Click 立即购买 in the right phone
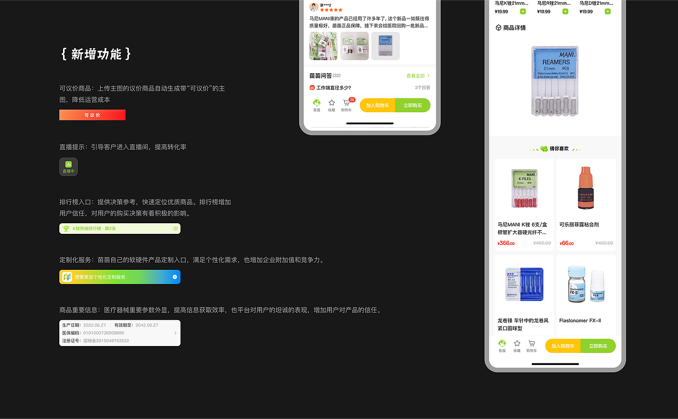The image size is (678, 419). point(598,346)
